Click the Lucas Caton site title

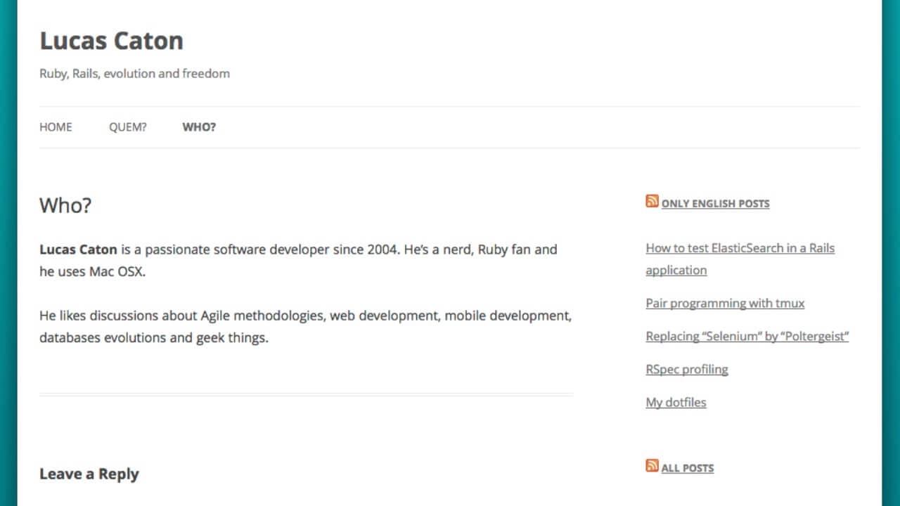111,41
